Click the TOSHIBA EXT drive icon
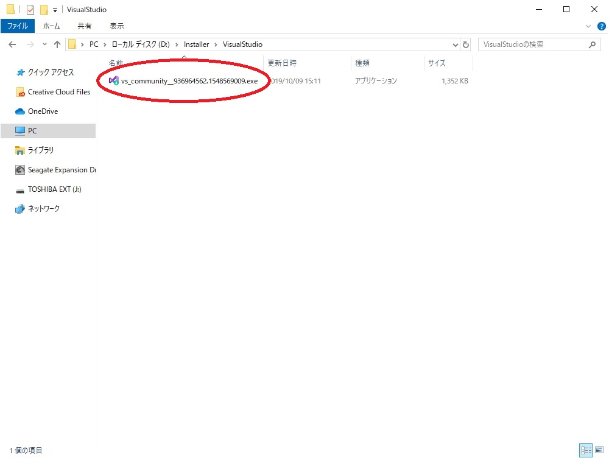Viewport: 609px width, 458px height. 20,191
